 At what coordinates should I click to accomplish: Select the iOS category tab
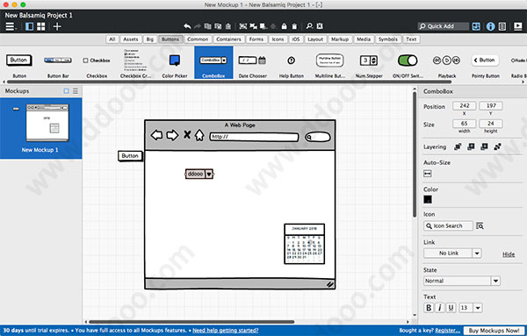pyautogui.click(x=296, y=39)
